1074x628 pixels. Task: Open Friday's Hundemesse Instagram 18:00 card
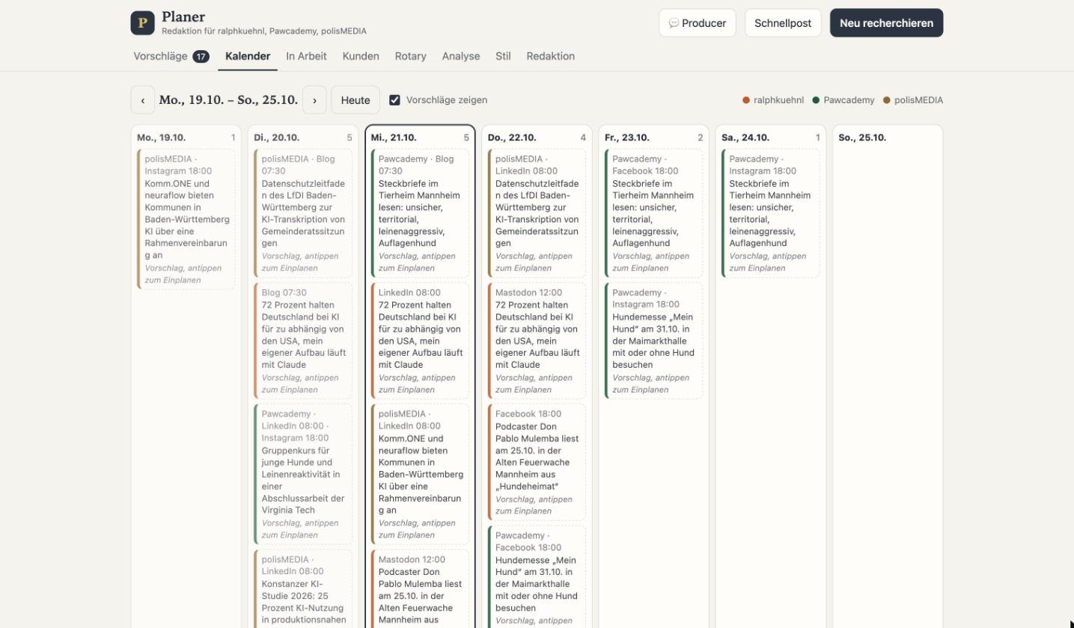(x=653, y=341)
